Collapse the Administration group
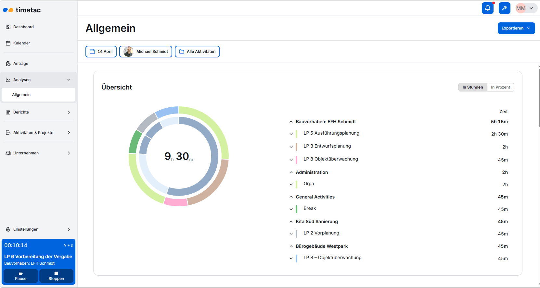This screenshot has height=288, width=540. tap(291, 173)
